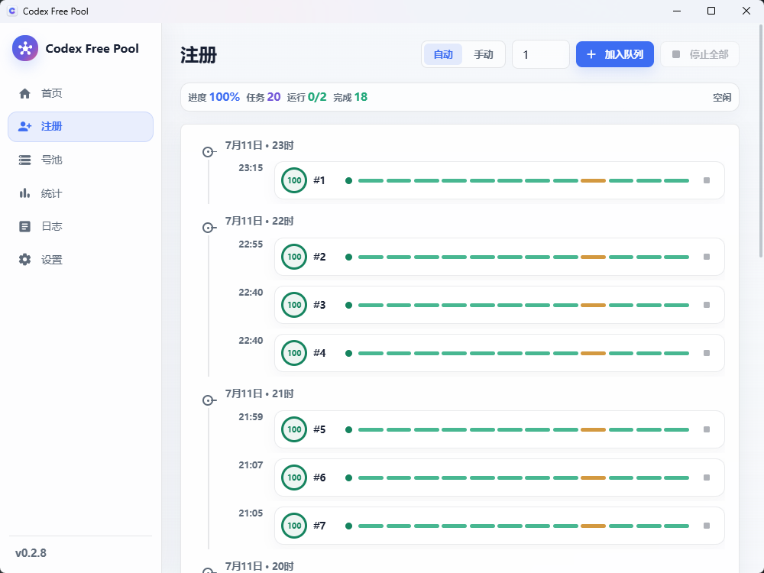Click the stop icon on task #7

pyautogui.click(x=707, y=526)
